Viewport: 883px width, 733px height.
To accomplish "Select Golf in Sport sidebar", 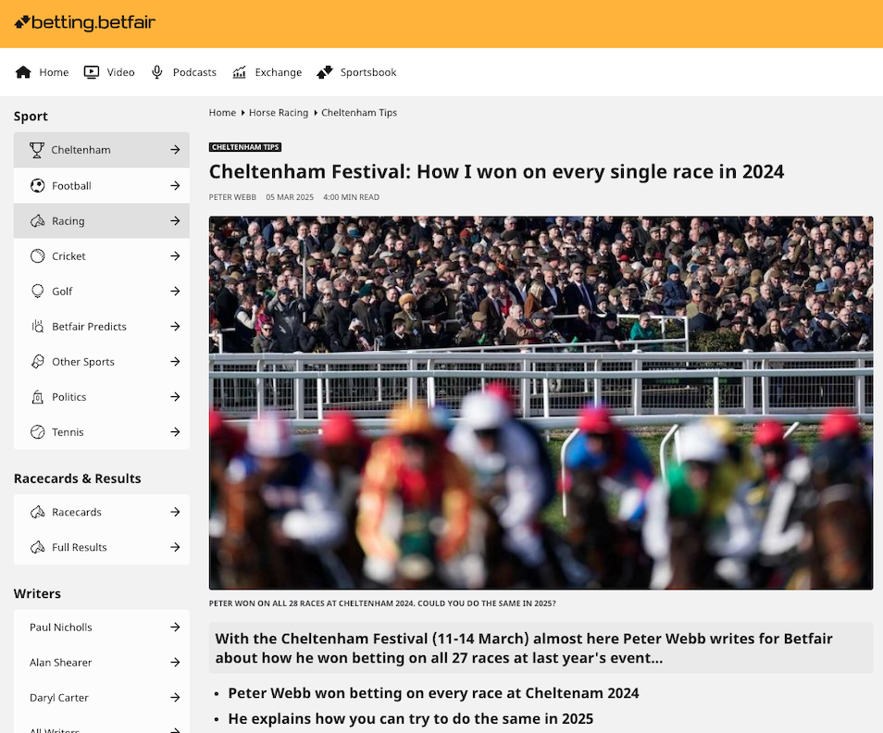I will 102,291.
